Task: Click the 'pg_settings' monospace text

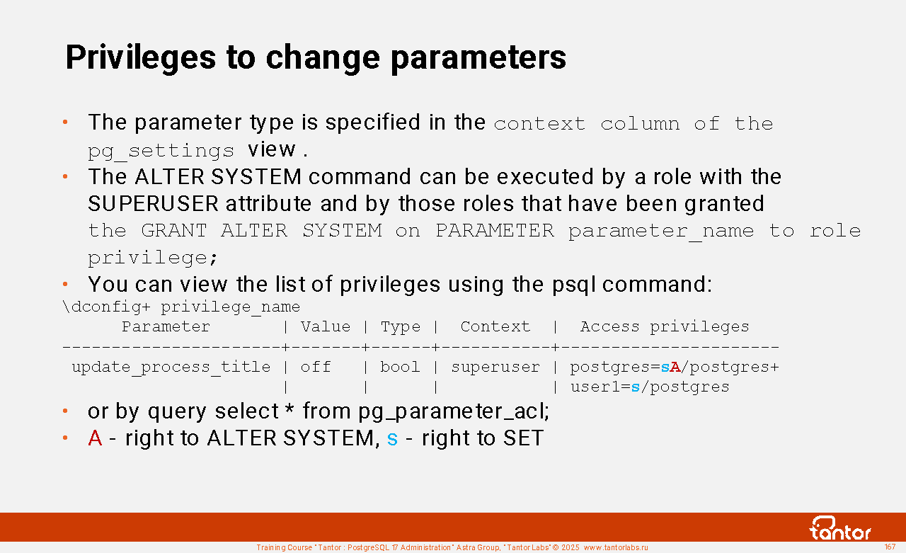Action: (x=161, y=150)
